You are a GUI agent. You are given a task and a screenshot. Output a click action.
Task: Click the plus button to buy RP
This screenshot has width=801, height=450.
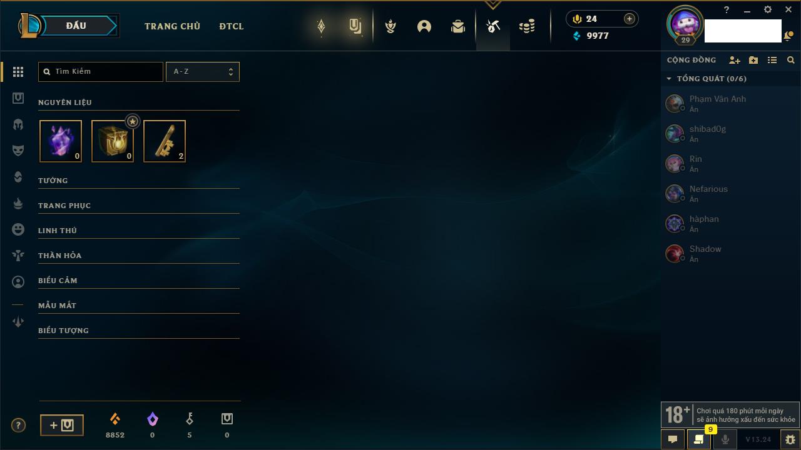click(630, 19)
